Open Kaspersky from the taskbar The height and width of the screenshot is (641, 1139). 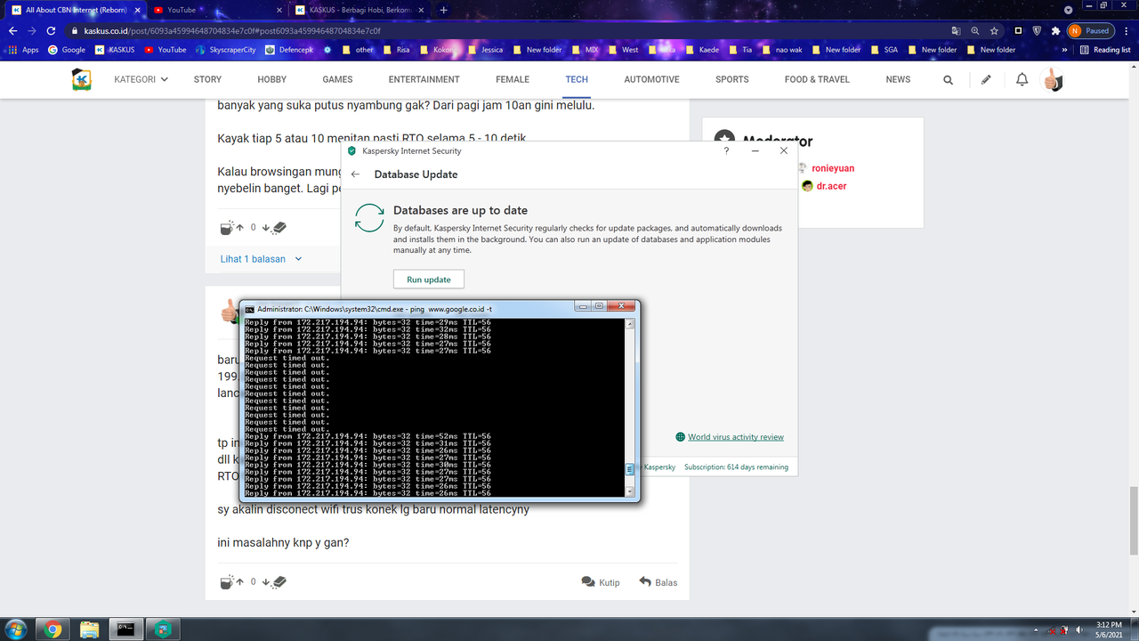click(x=163, y=629)
